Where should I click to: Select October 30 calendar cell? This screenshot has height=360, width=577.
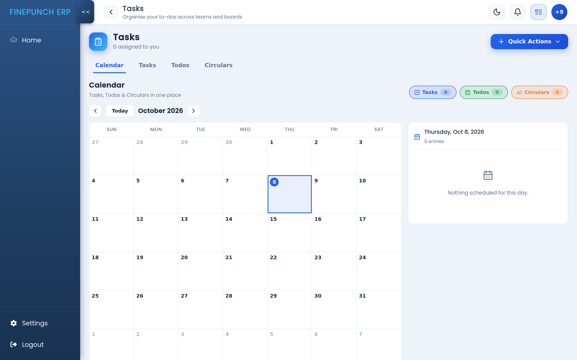pyautogui.click(x=334, y=309)
